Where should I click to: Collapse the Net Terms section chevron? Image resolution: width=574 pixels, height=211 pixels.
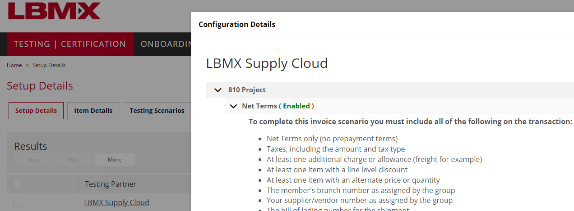coord(233,106)
